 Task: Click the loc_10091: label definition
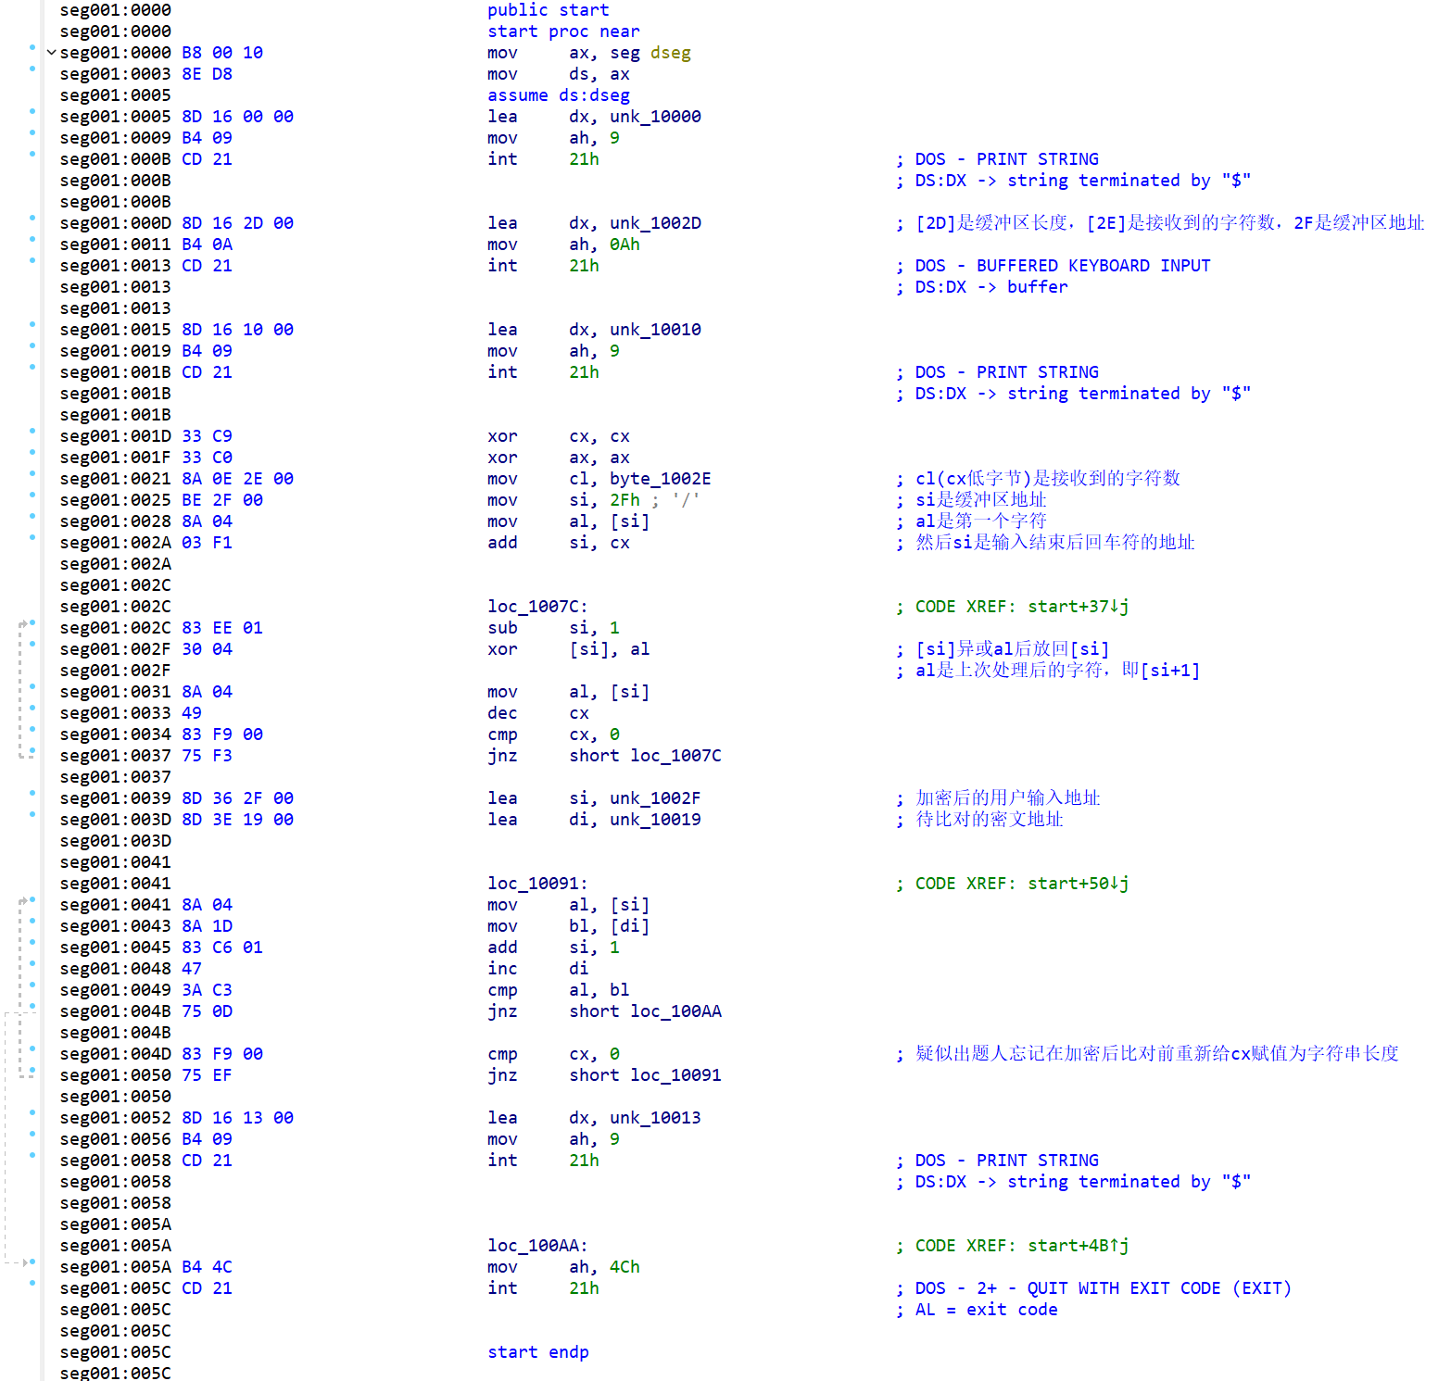point(537,884)
